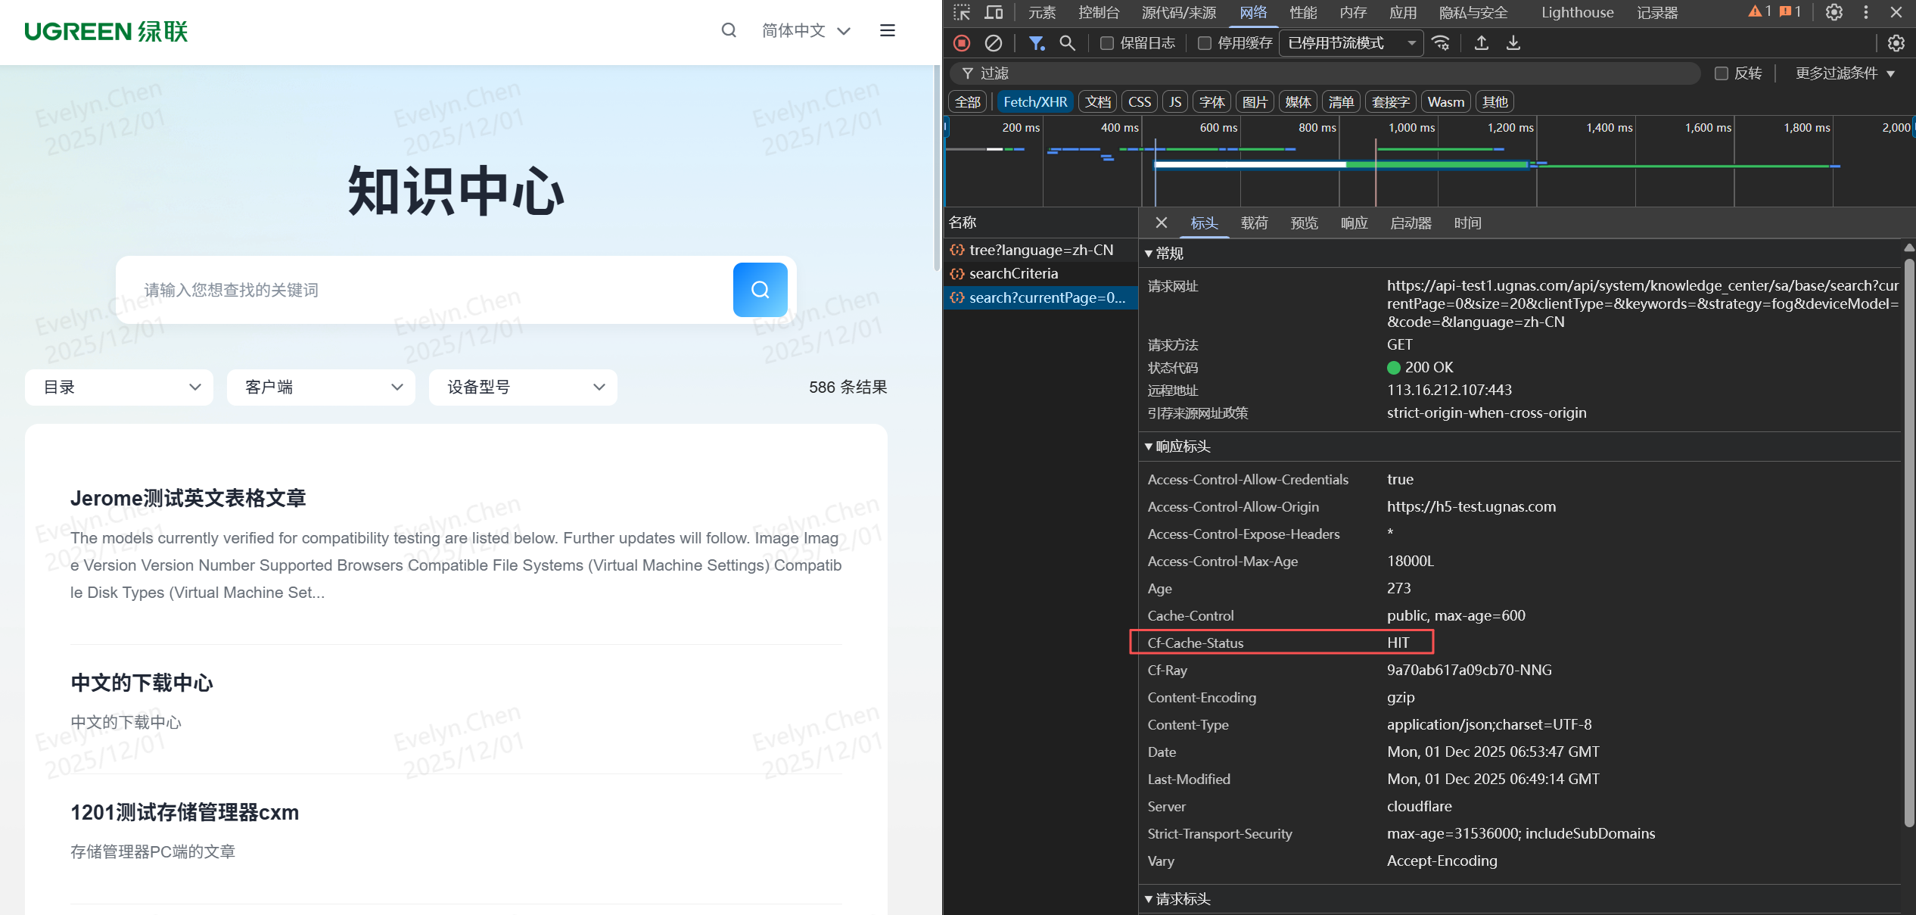Open the 控制台 DevTools tab

pyautogui.click(x=1098, y=12)
